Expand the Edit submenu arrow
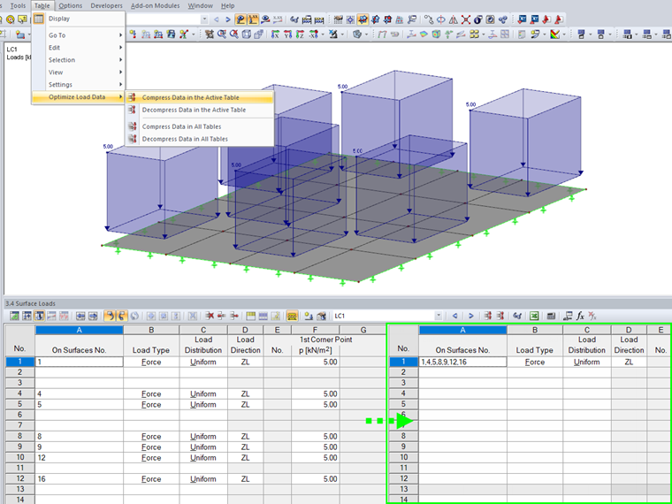 click(x=121, y=48)
